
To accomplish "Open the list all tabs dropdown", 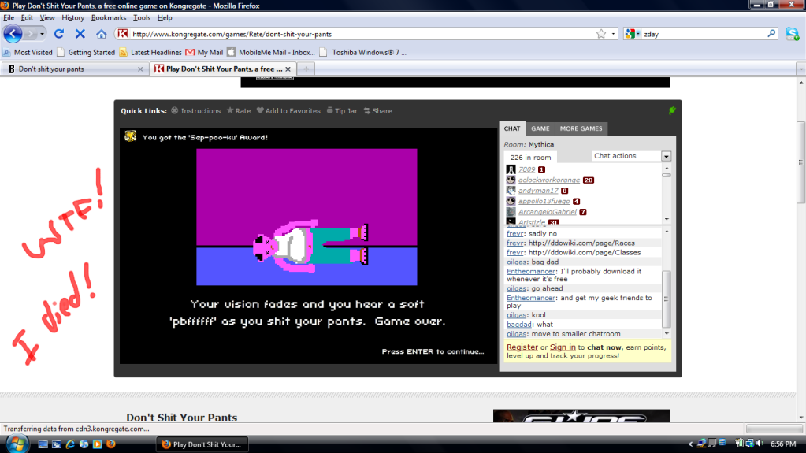I will [800, 69].
